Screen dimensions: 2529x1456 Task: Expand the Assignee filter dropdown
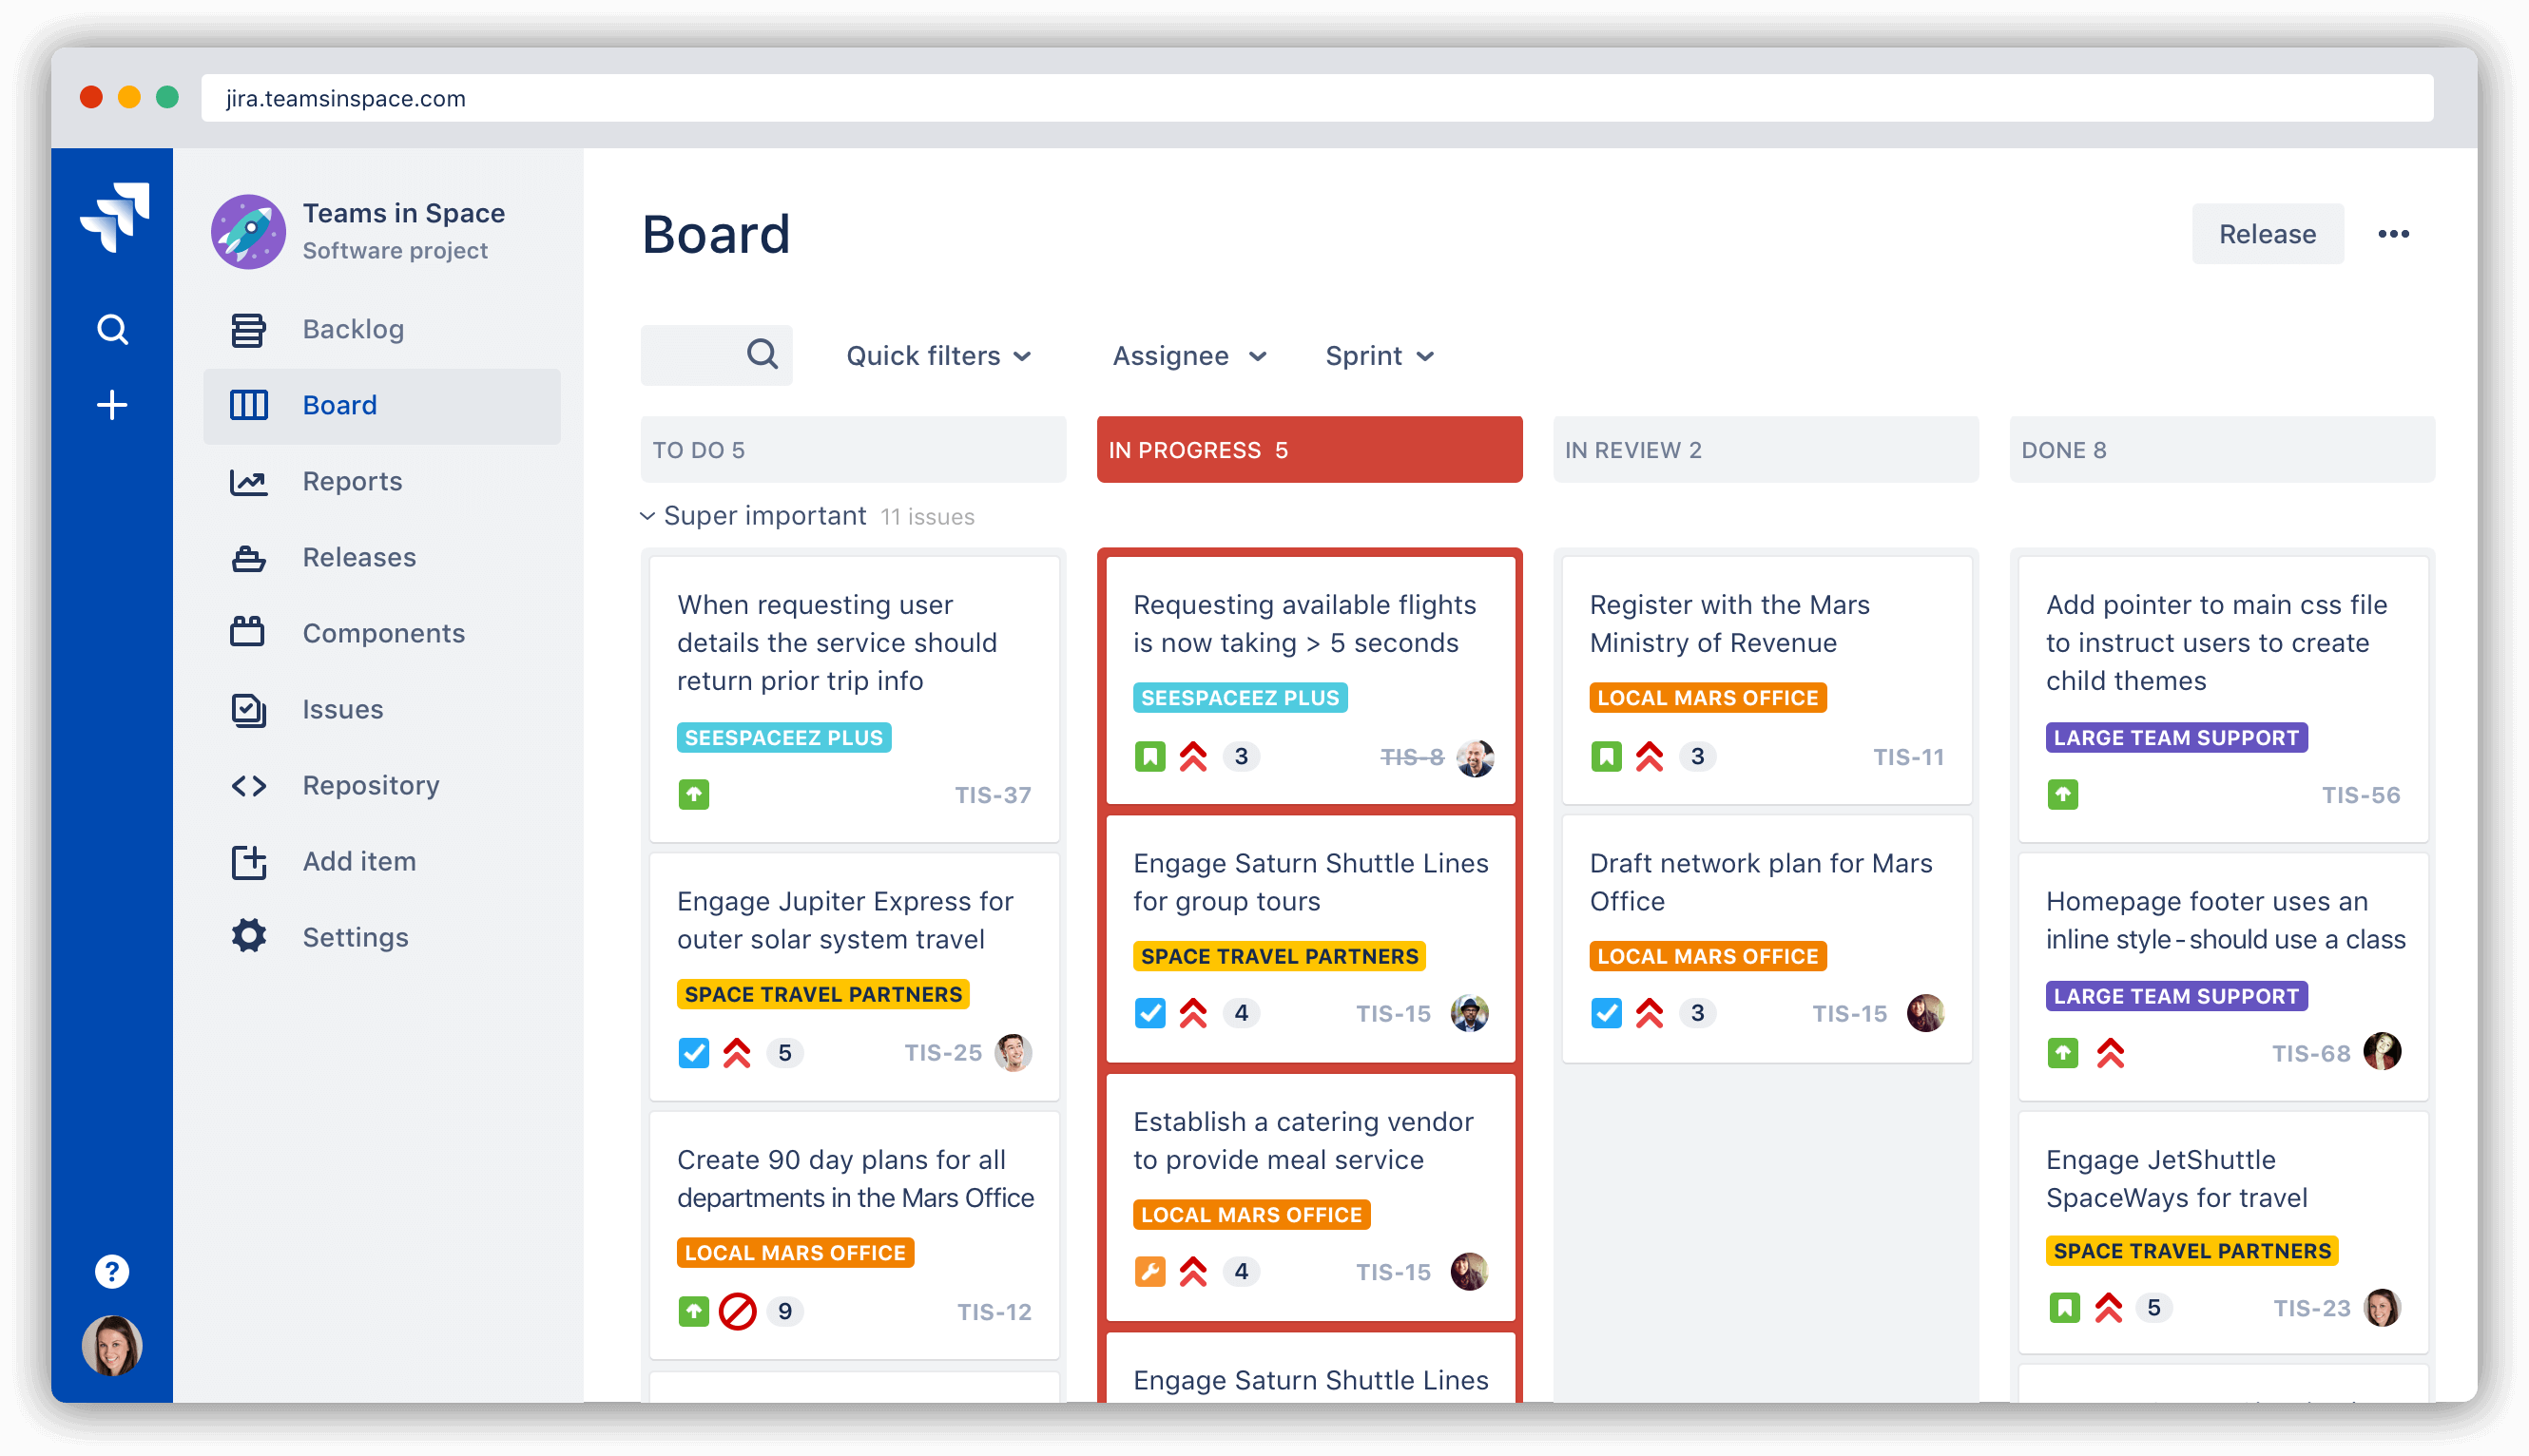point(1188,355)
